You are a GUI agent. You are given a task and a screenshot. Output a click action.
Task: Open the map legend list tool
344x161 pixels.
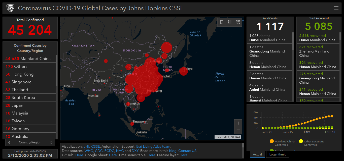pyautogui.click(x=230, y=22)
